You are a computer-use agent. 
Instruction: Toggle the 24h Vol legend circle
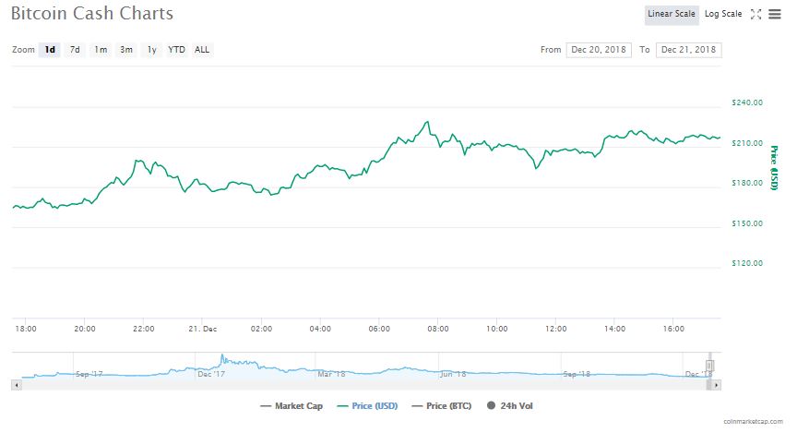tap(491, 406)
